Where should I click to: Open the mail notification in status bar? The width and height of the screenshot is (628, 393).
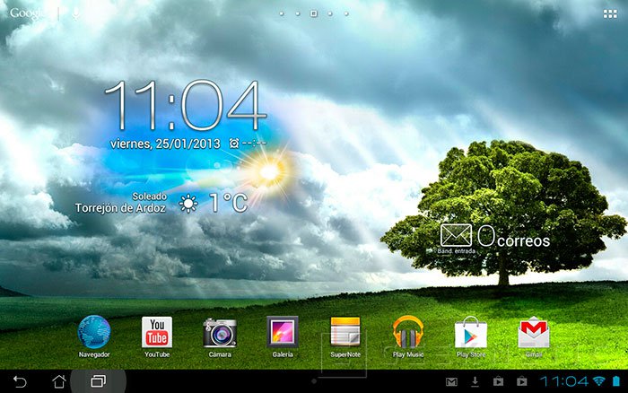(451, 381)
